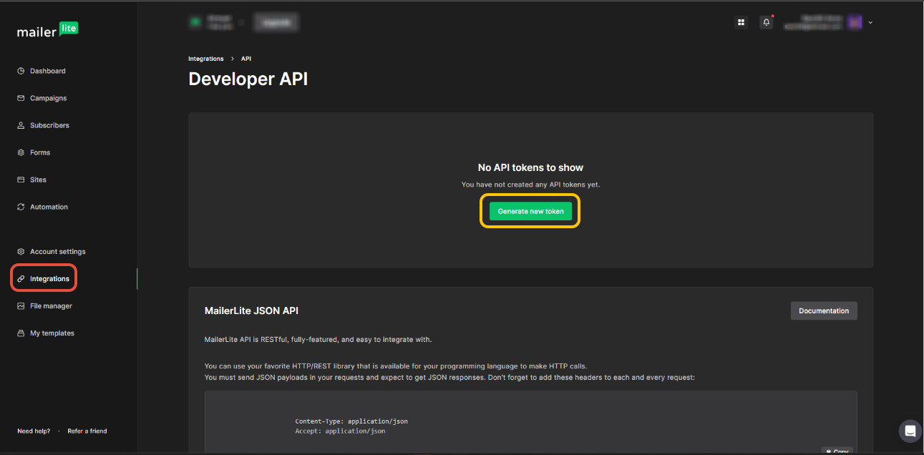Click the Integrations chain-link icon
Viewport: 924px width, 455px height.
[x=21, y=279]
